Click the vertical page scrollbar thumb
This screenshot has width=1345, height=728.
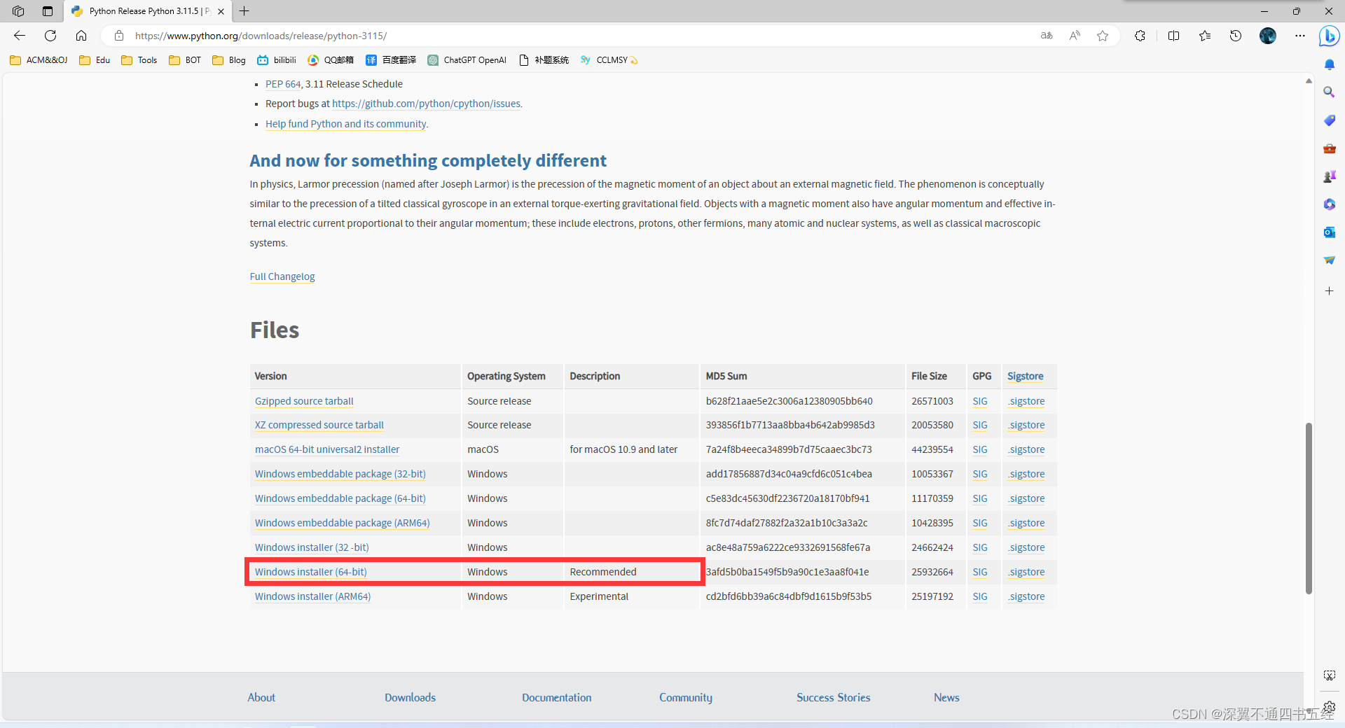click(x=1309, y=508)
